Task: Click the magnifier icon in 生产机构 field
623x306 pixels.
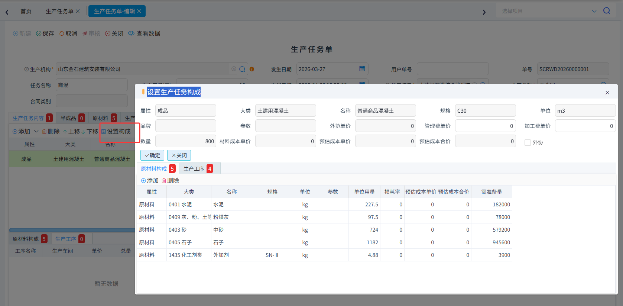Action: tap(242, 69)
